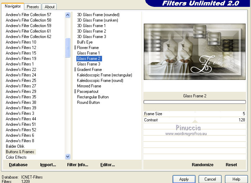Select Andrew's Filters 19
251x183 pixels.
tap(21, 59)
